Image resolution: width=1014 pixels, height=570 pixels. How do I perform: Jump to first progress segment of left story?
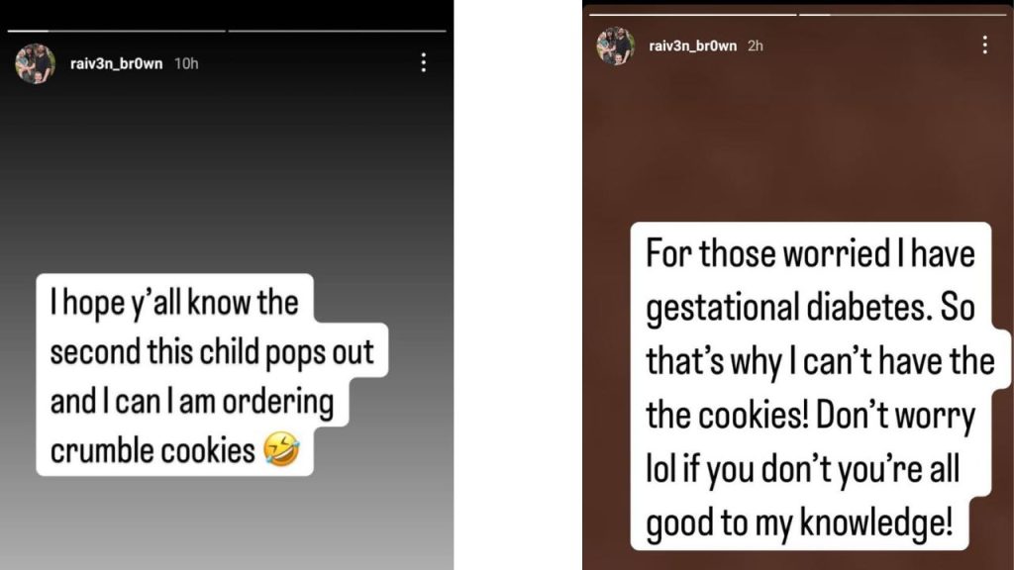117,31
